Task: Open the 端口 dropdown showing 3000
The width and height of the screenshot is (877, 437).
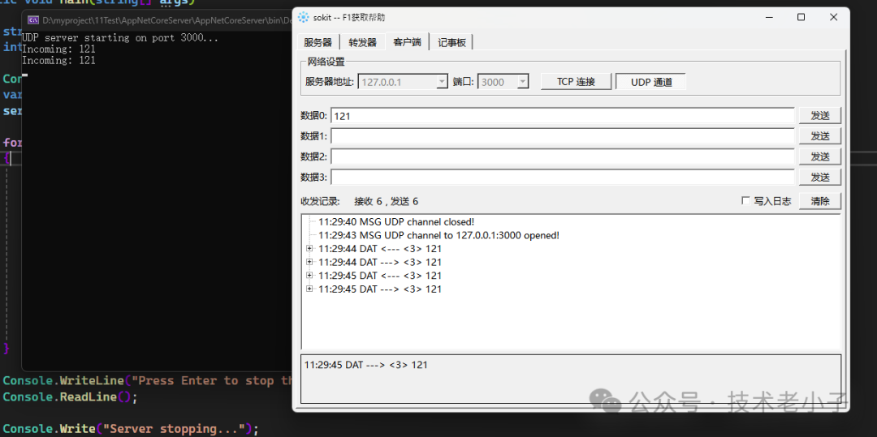Action: coord(522,82)
